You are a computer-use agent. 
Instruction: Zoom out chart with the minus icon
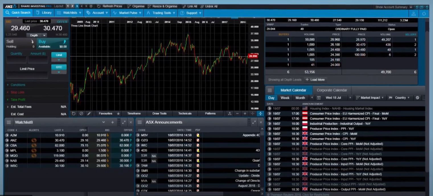pyautogui.click(x=237, y=114)
